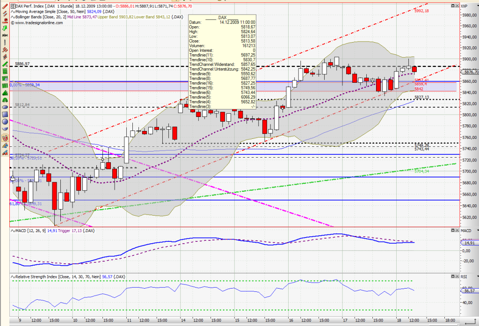Select the red trendline drawing tool
Viewport: 479px width, 326px height.
tap(4, 6)
